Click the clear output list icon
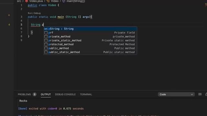Viewport: 207px width, 116px height. click(200, 94)
